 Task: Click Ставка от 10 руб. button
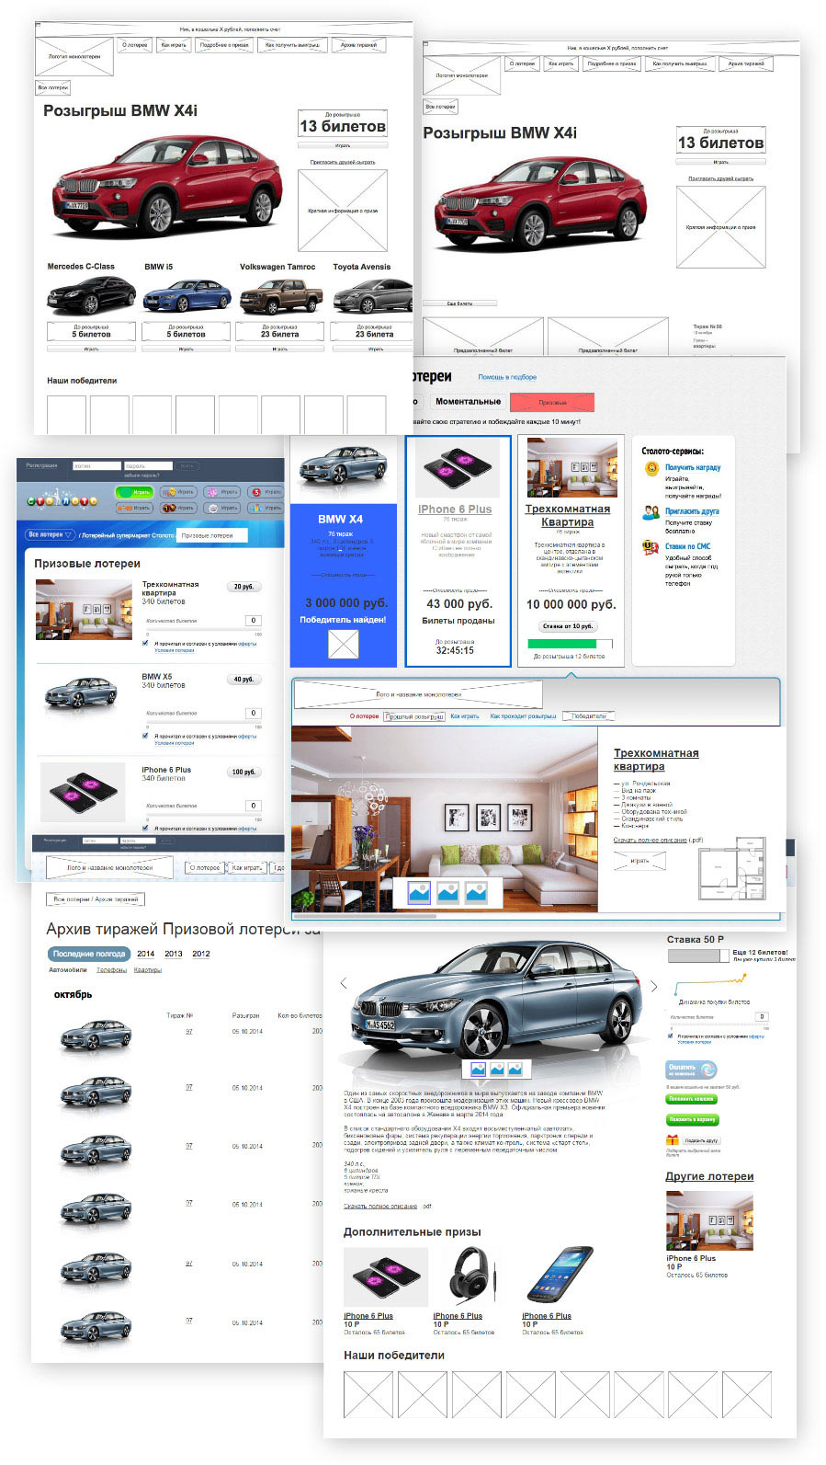[x=567, y=626]
